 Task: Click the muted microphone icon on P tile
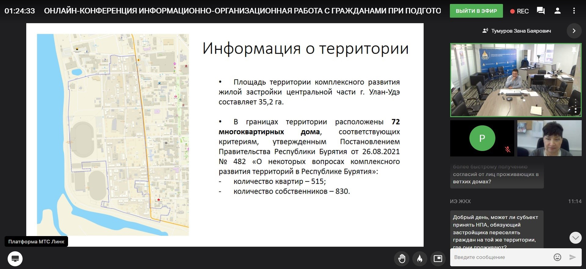click(508, 149)
